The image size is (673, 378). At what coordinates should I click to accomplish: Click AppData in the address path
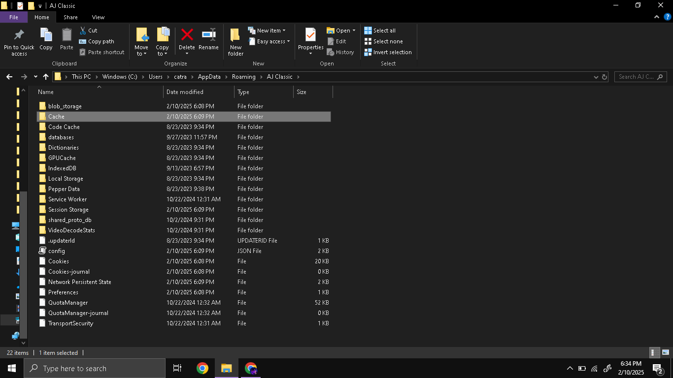[x=209, y=77]
